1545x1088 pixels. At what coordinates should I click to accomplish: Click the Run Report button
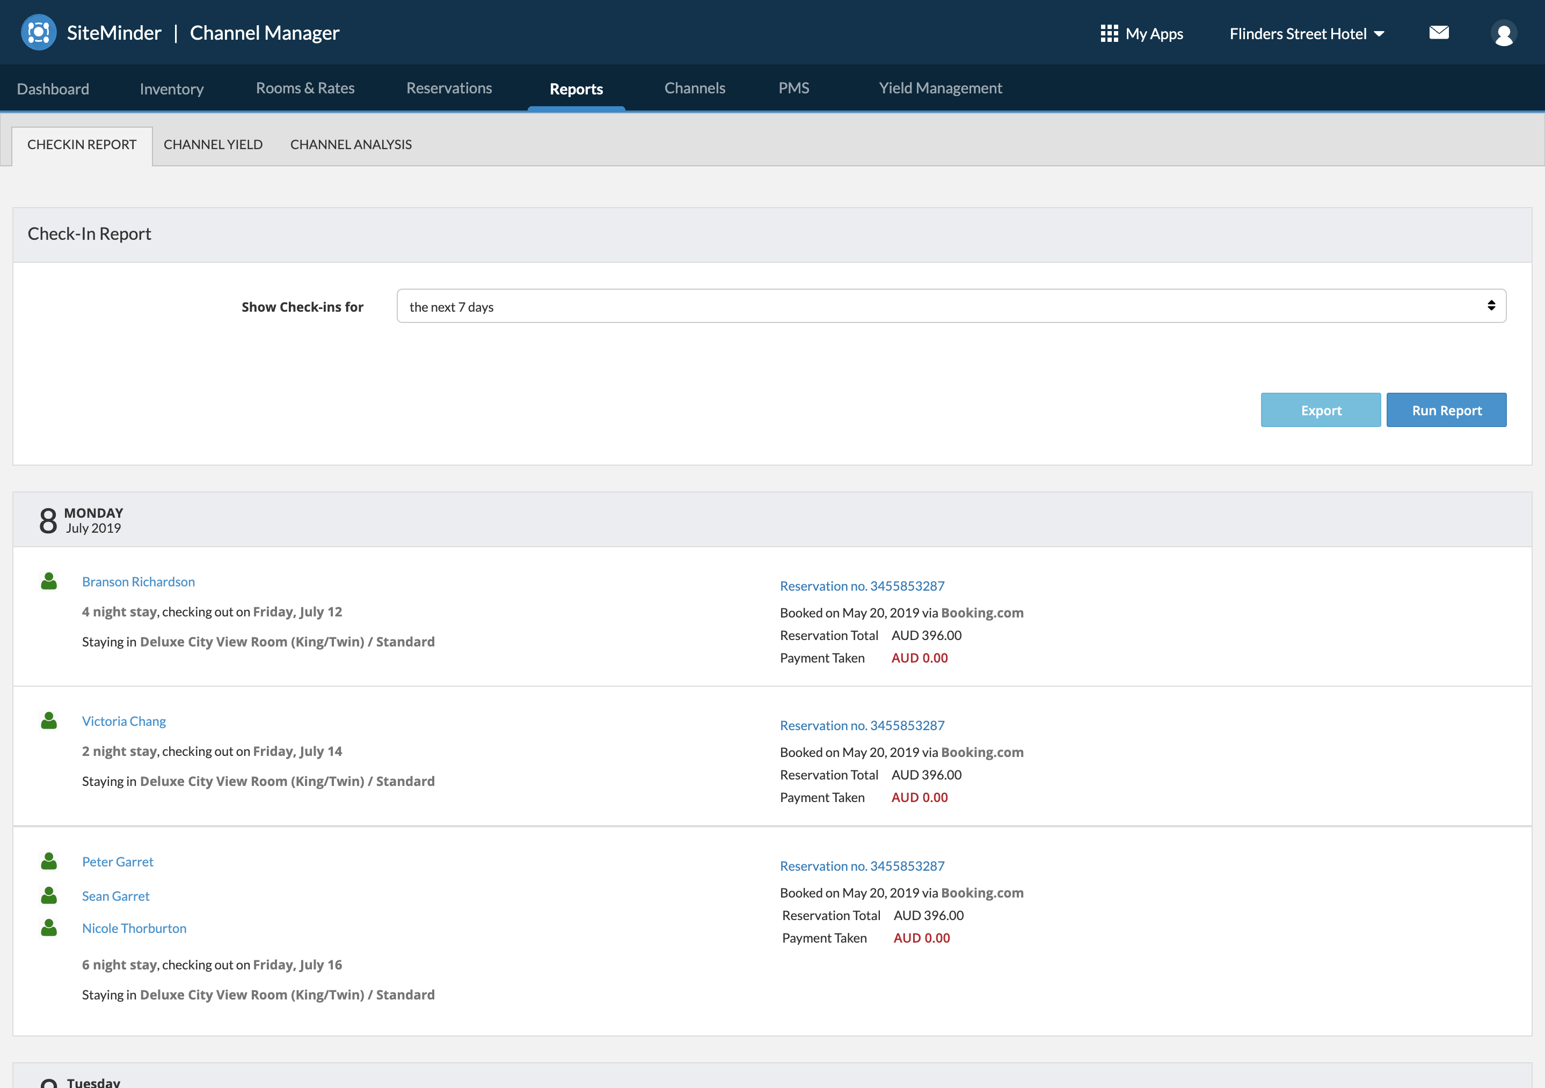click(x=1446, y=409)
